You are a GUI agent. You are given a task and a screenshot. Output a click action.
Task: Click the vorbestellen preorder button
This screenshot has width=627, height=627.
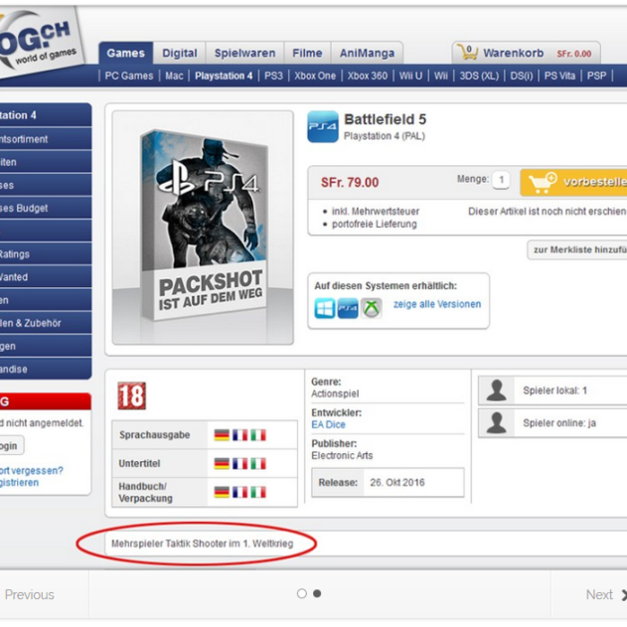(573, 183)
